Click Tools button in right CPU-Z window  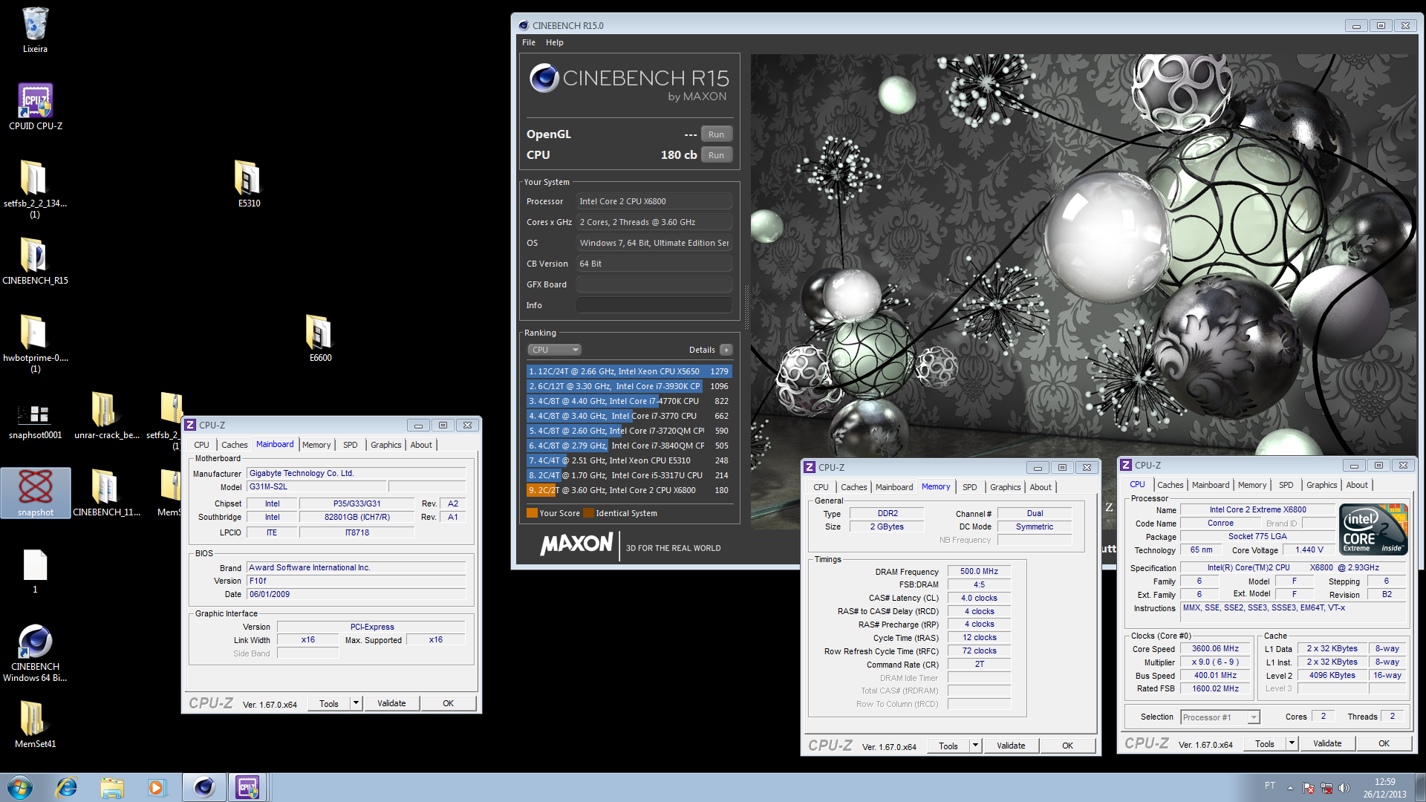click(x=1265, y=743)
